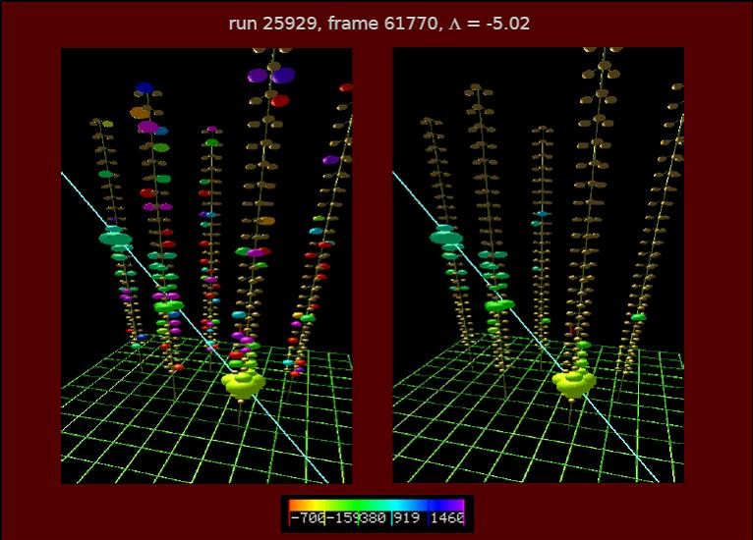Click the blue sphere atop the left panel string
Screen dimensions: 753x540
pyautogui.click(x=145, y=88)
